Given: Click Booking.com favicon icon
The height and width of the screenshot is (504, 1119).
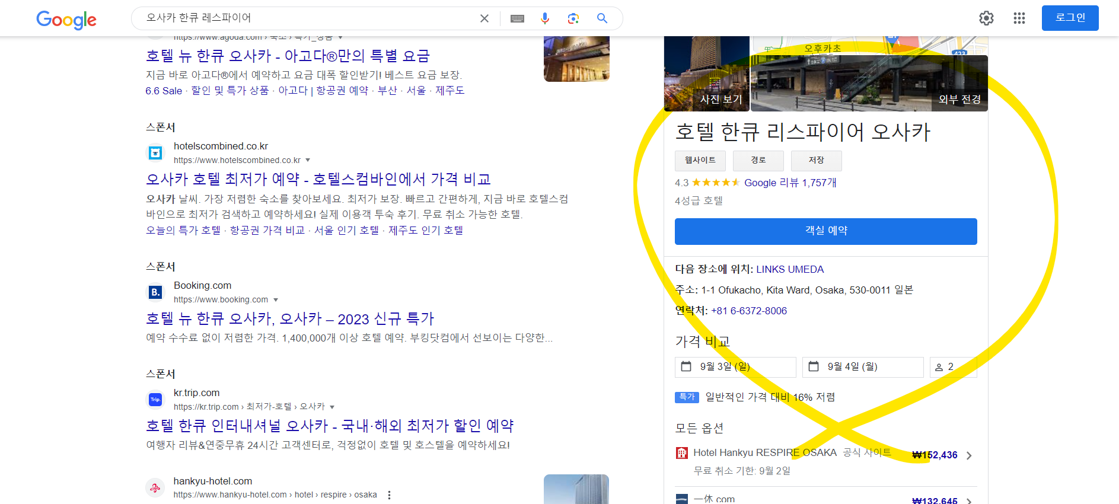Looking at the screenshot, I should coord(155,292).
